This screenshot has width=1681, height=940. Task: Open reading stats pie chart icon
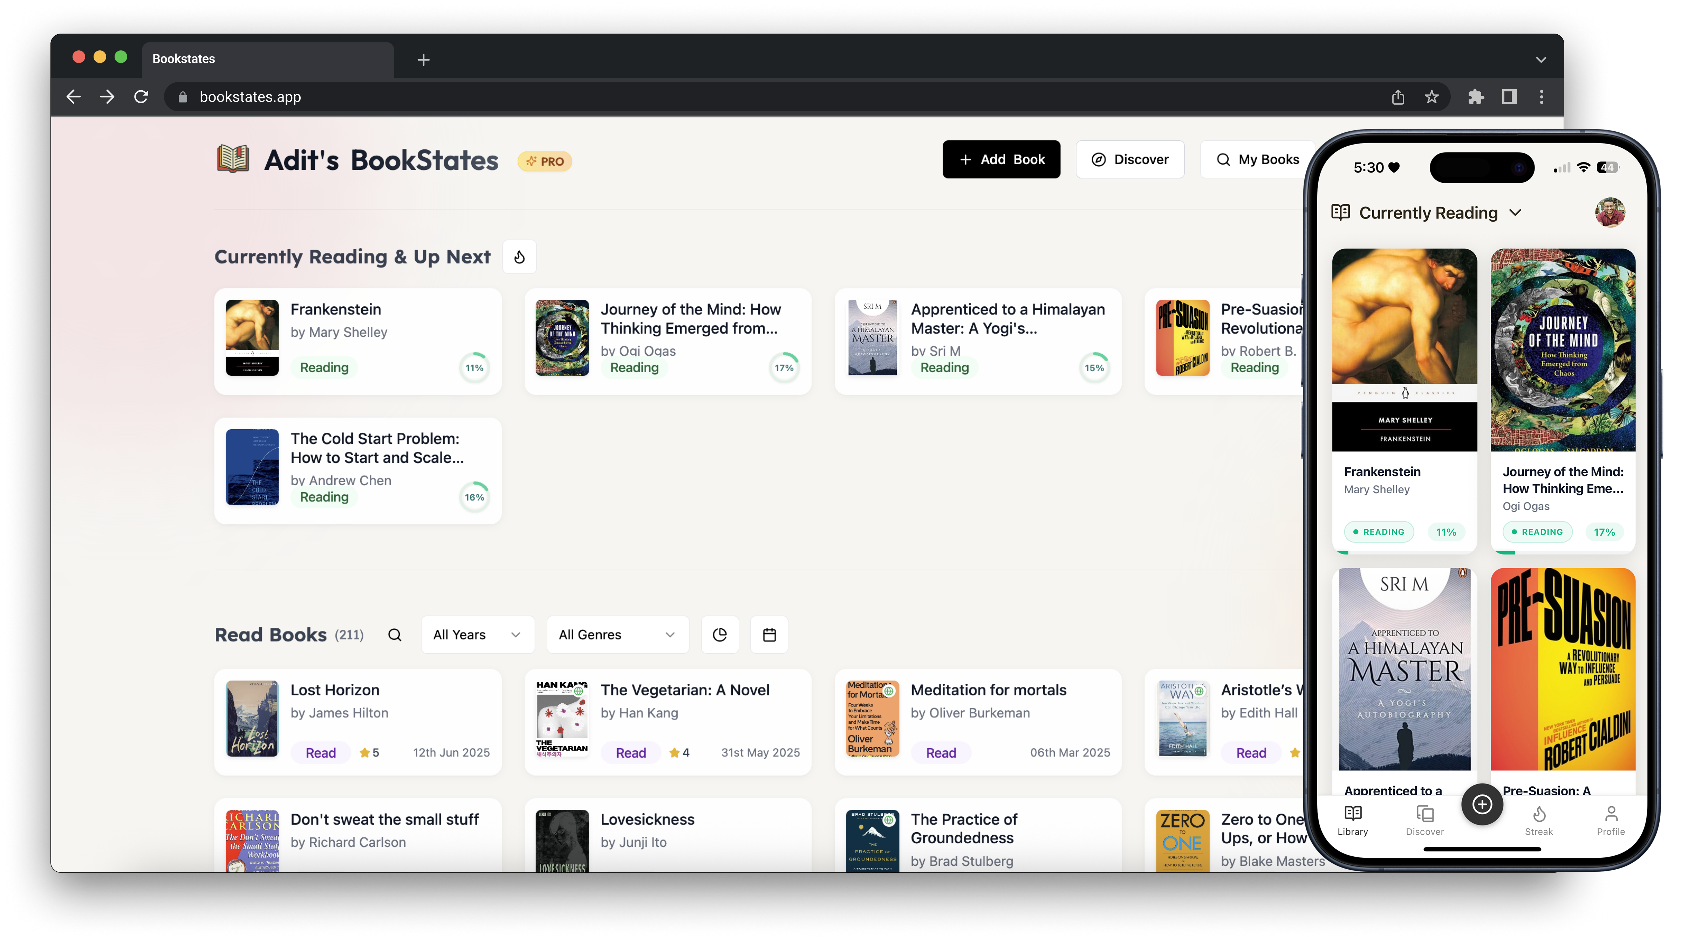720,635
